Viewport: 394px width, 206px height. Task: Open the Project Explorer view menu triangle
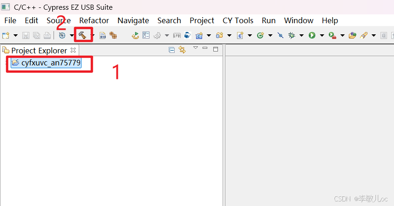pos(196,48)
